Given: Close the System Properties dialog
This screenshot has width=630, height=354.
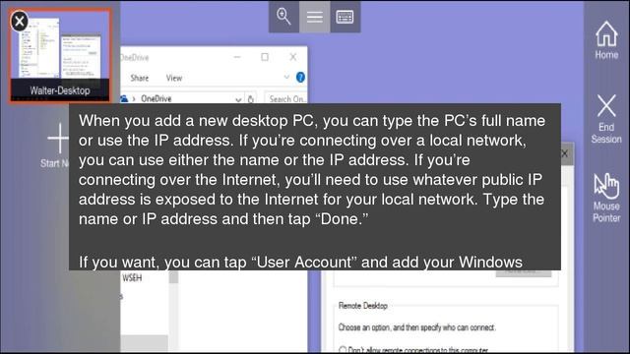Looking at the screenshot, I should pos(565,153).
